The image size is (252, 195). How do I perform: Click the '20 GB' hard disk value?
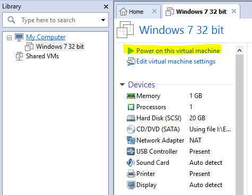(x=197, y=118)
